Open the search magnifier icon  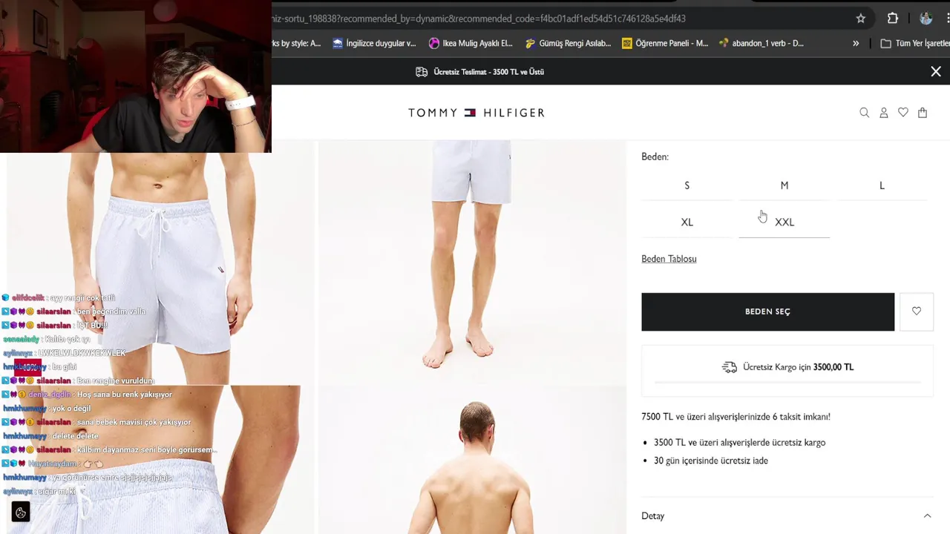(x=864, y=113)
